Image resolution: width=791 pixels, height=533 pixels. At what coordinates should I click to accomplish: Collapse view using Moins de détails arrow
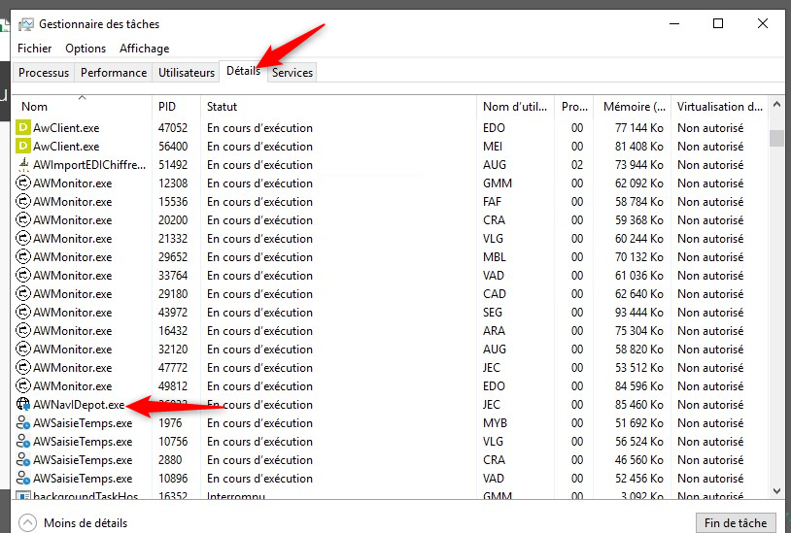(x=26, y=523)
